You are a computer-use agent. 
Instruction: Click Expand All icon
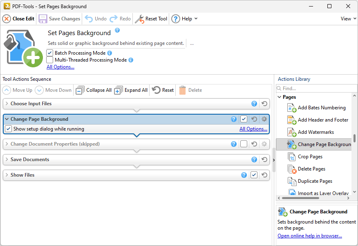(118, 90)
